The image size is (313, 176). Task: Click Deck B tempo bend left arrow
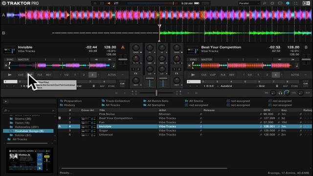[x=279, y=60]
